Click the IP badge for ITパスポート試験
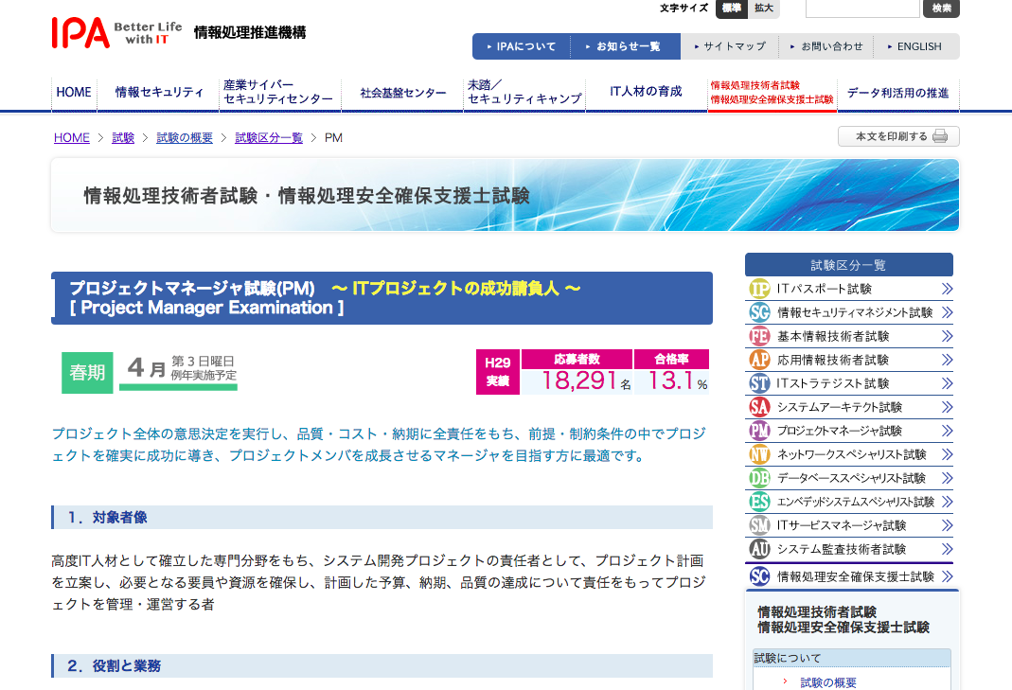 759,289
